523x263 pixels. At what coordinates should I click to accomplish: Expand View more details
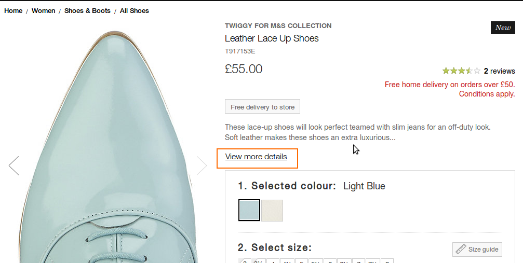(256, 157)
